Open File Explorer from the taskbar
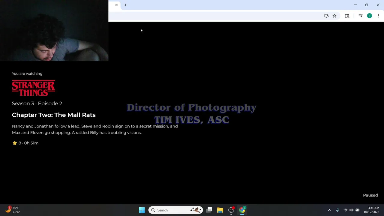This screenshot has height=216, width=384. tap(220, 210)
